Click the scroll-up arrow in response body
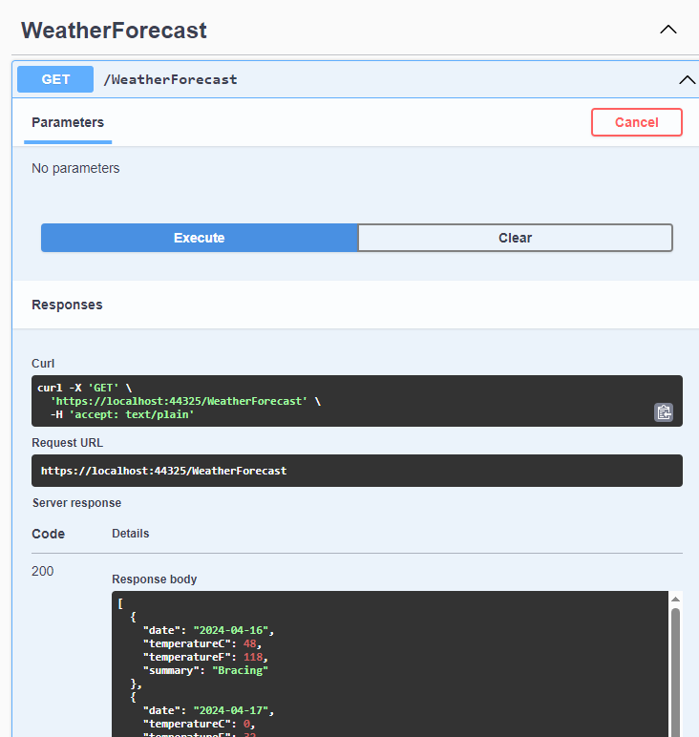The height and width of the screenshot is (737, 699). (675, 600)
